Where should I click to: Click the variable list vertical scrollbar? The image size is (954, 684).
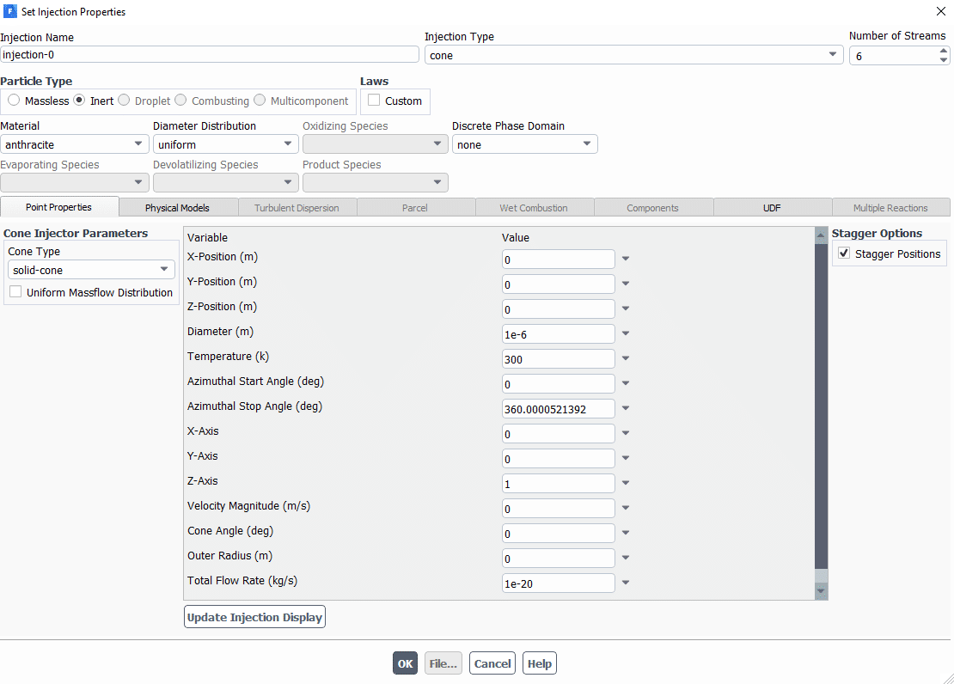[821, 404]
